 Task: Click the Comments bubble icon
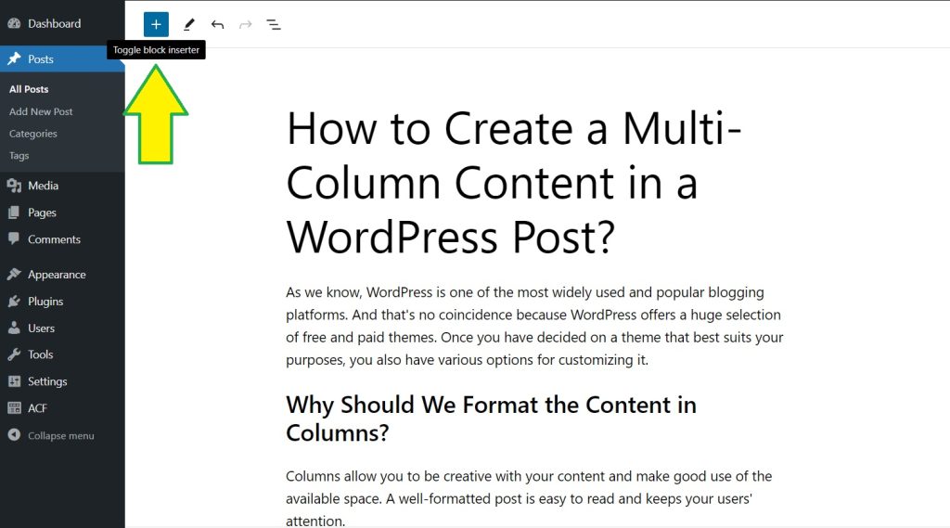point(14,238)
